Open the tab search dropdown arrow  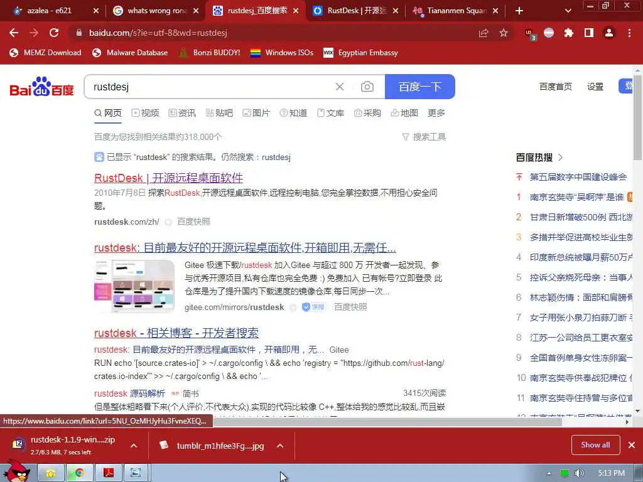(x=568, y=11)
